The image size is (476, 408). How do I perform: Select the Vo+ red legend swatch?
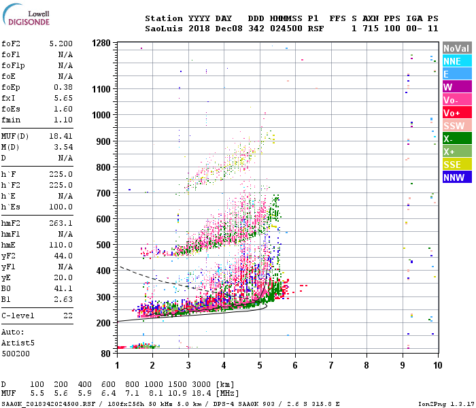tap(457, 113)
